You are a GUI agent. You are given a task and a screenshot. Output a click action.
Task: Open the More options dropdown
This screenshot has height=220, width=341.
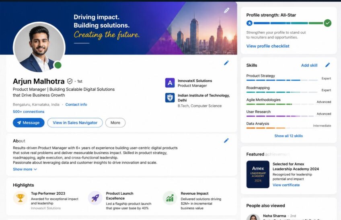(x=115, y=123)
